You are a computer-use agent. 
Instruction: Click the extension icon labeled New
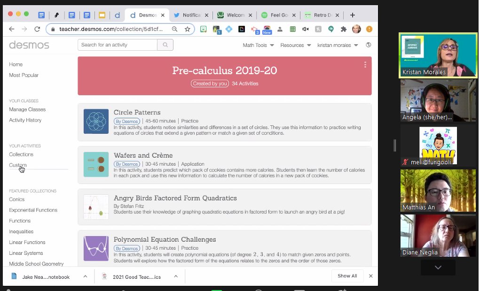(267, 30)
